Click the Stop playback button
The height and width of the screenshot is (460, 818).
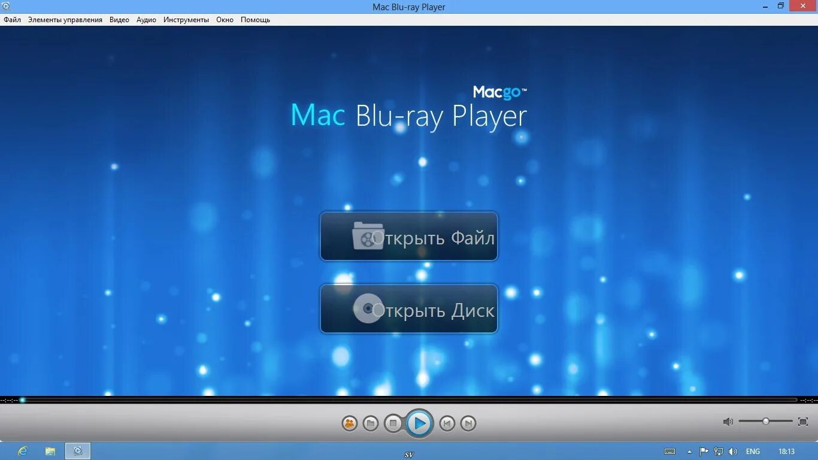point(393,423)
